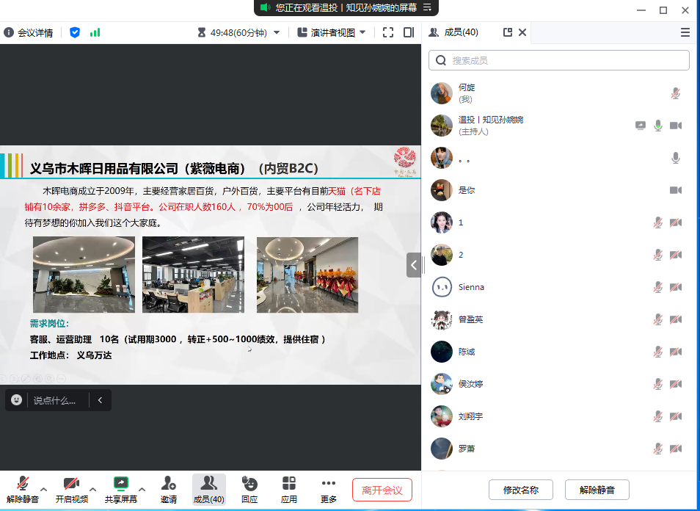Click the 修改名称 button
700x511 pixels.
coord(520,490)
